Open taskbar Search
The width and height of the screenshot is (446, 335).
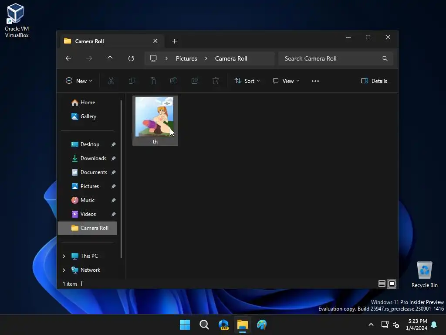(204, 325)
